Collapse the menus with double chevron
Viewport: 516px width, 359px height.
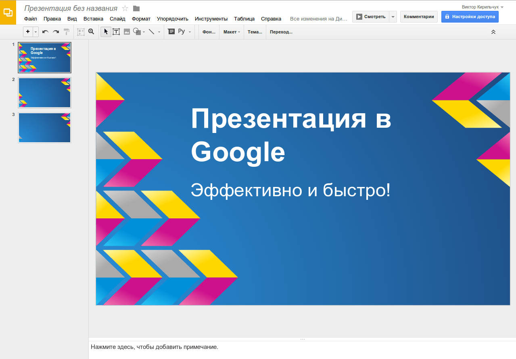click(493, 32)
